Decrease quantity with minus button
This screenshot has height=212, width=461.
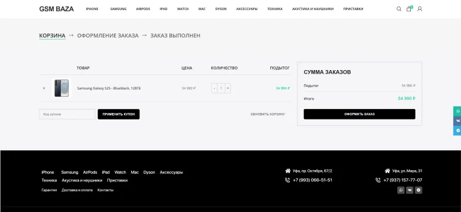pyautogui.click(x=214, y=88)
